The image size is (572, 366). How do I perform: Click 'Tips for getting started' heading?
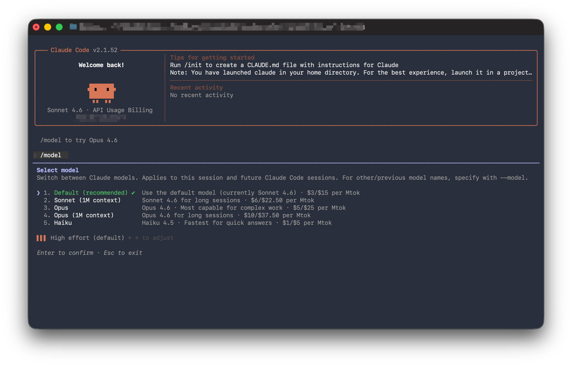[x=212, y=58]
